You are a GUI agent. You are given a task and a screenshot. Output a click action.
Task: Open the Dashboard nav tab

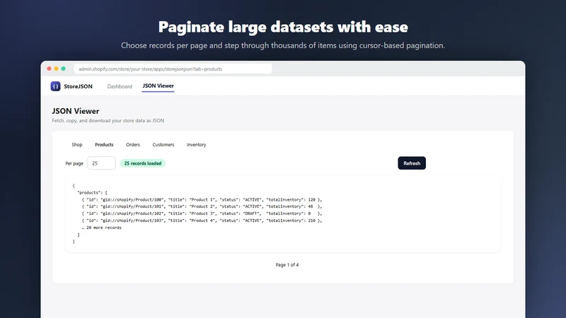[120, 86]
